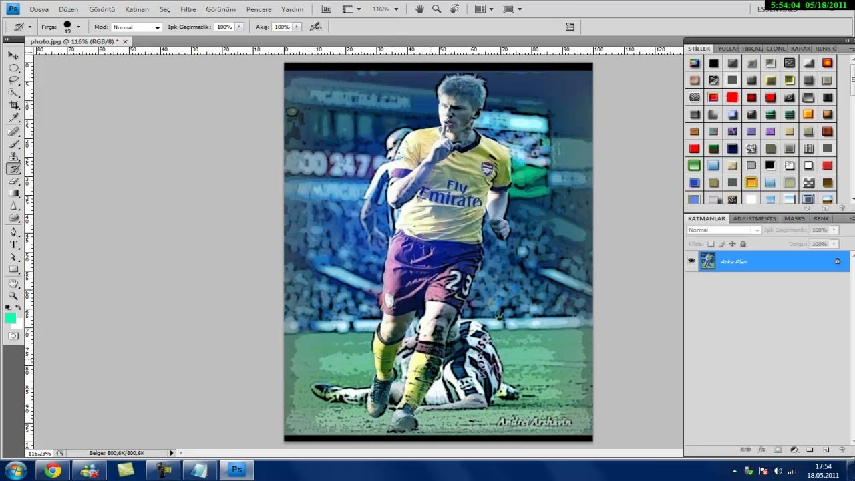The width and height of the screenshot is (855, 481).
Task: Open the Düzen menu
Action: pyautogui.click(x=68, y=9)
